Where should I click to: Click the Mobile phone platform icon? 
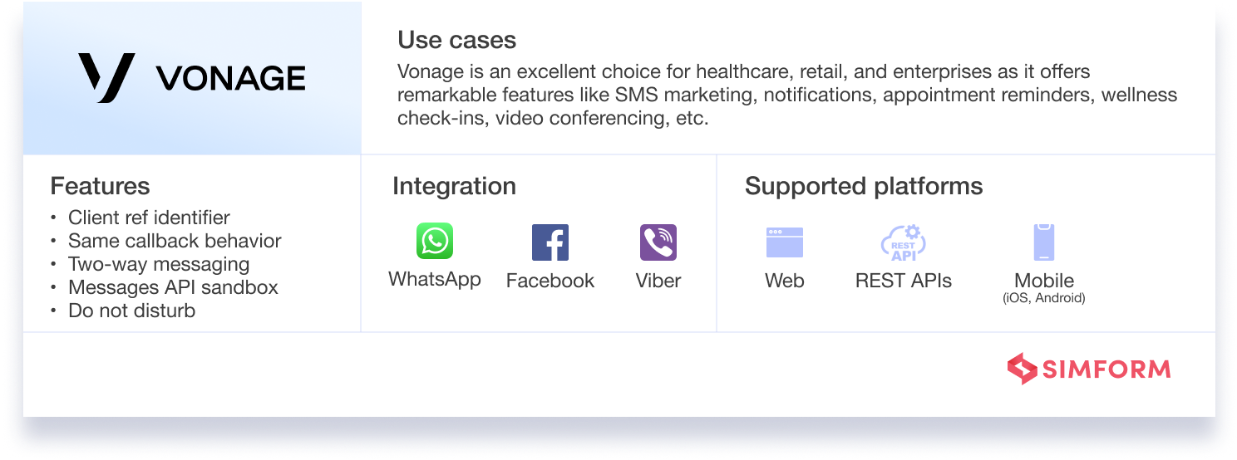click(x=1044, y=242)
